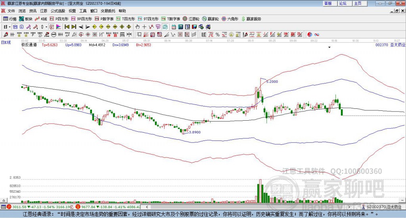Select the percent % retracement tool

pyautogui.click(x=218, y=34)
